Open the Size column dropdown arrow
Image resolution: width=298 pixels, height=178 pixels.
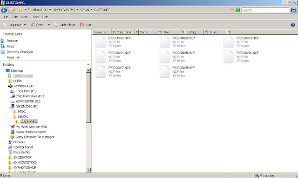pyautogui.click(x=183, y=32)
